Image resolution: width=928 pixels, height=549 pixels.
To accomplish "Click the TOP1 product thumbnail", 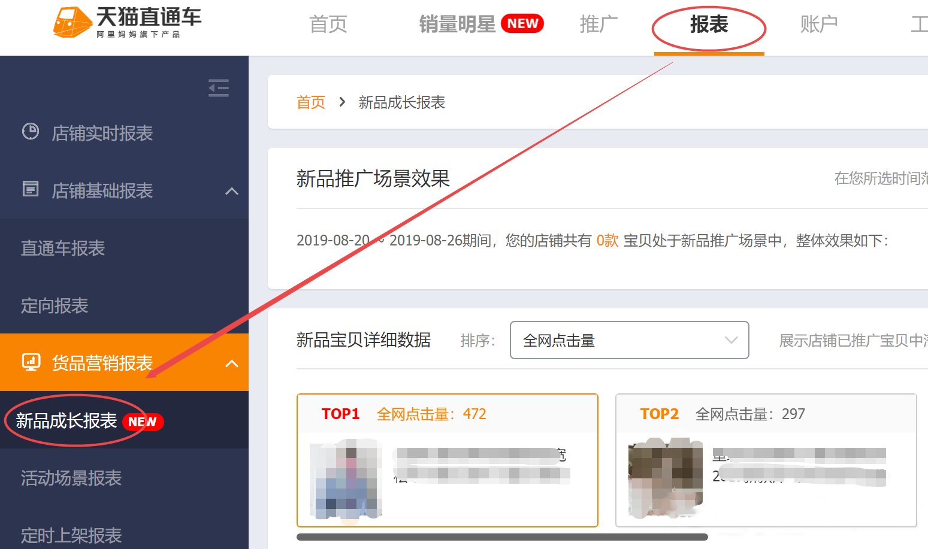I will tap(346, 479).
